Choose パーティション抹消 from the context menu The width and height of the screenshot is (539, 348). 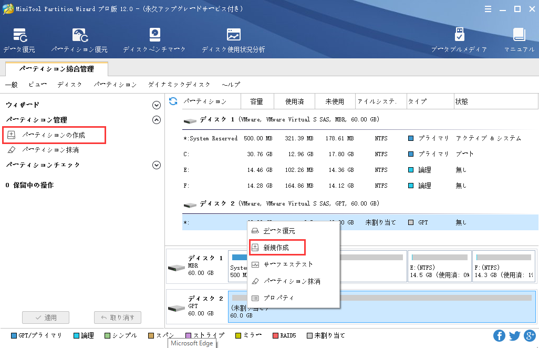point(294,281)
